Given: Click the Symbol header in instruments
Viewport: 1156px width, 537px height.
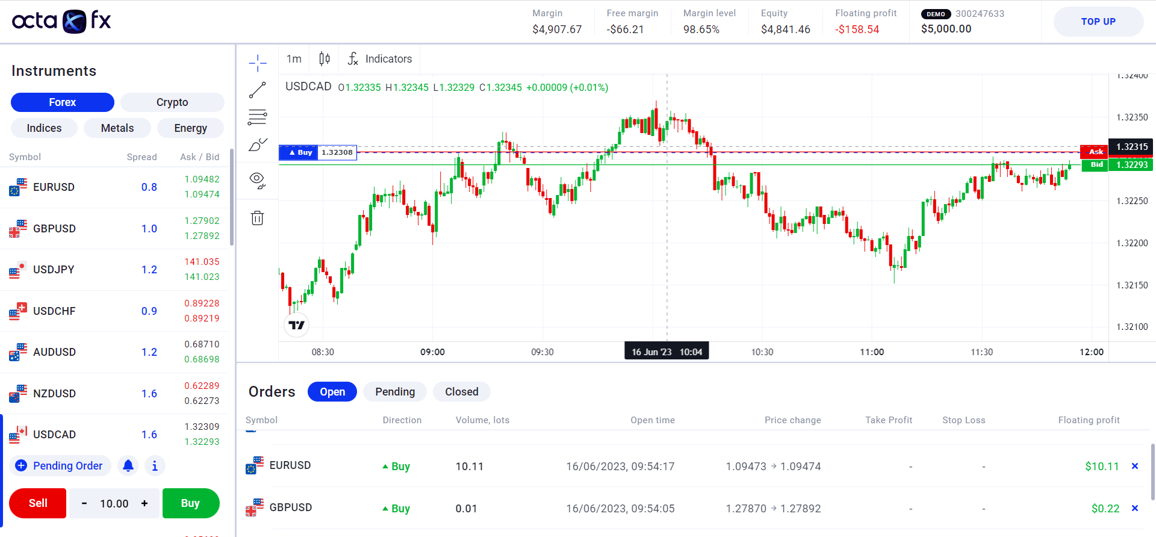Looking at the screenshot, I should point(25,157).
